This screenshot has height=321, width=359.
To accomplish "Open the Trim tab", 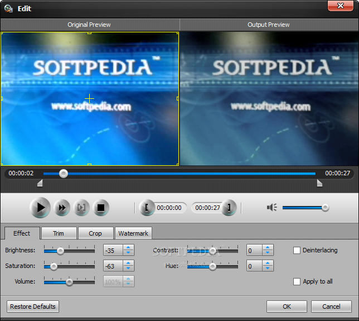I will pyautogui.click(x=59, y=233).
